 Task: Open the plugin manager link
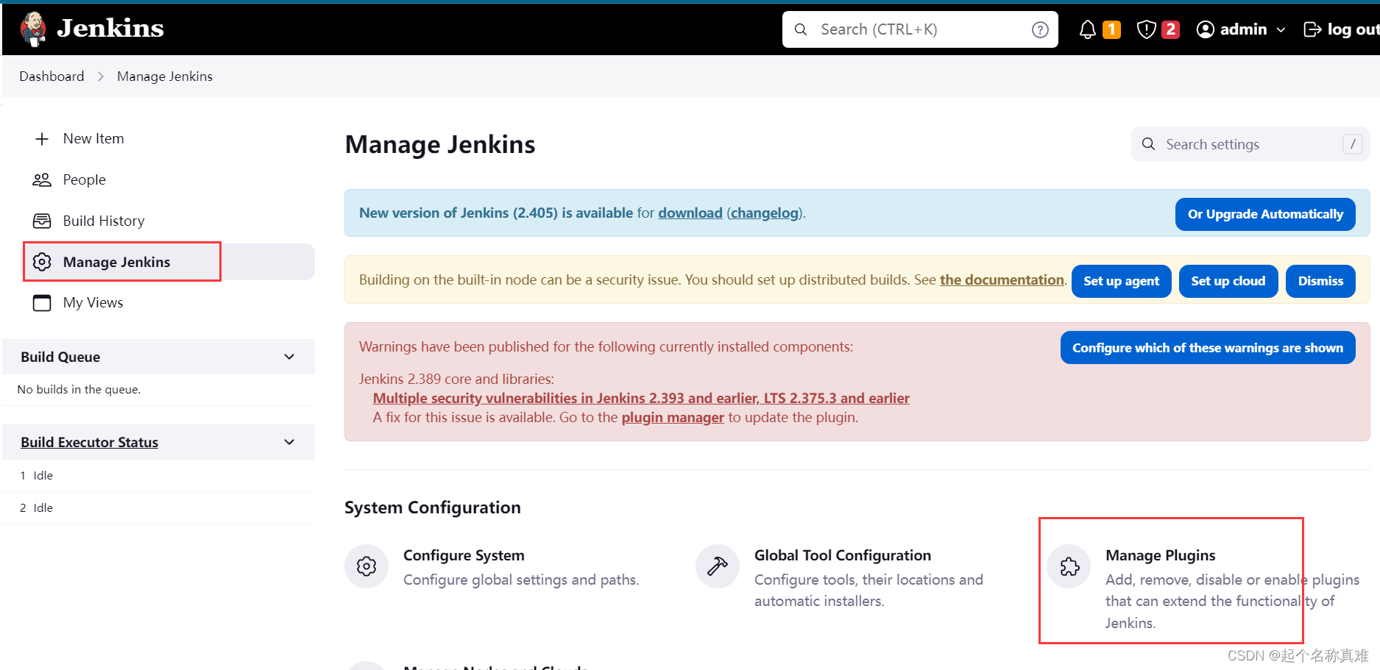(x=673, y=417)
